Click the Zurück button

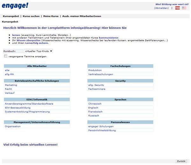tap(181, 161)
